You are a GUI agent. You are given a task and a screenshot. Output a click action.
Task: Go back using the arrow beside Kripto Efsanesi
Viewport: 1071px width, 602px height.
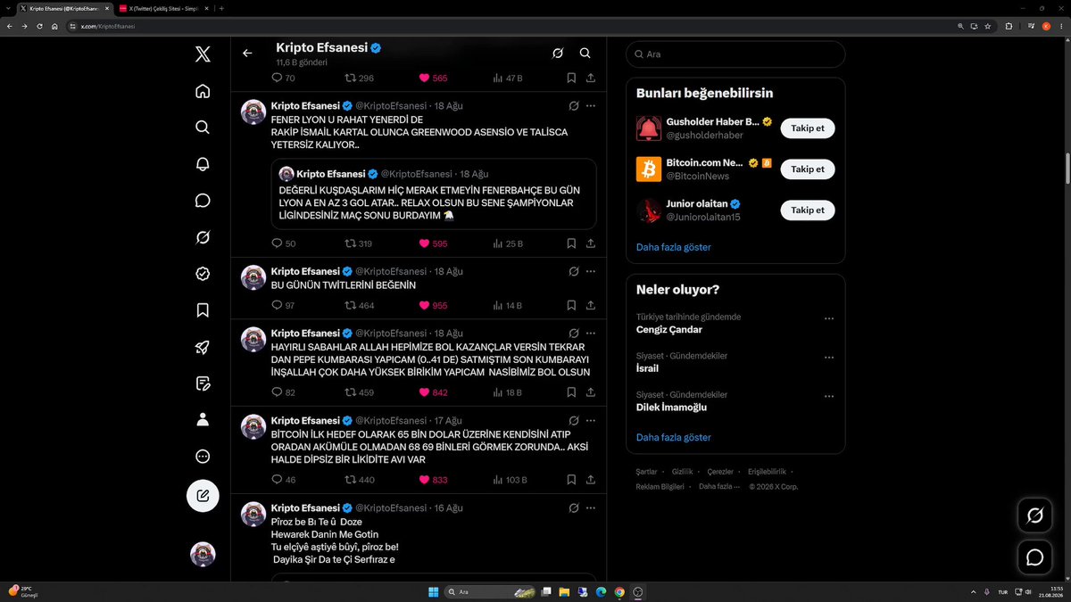click(x=247, y=54)
